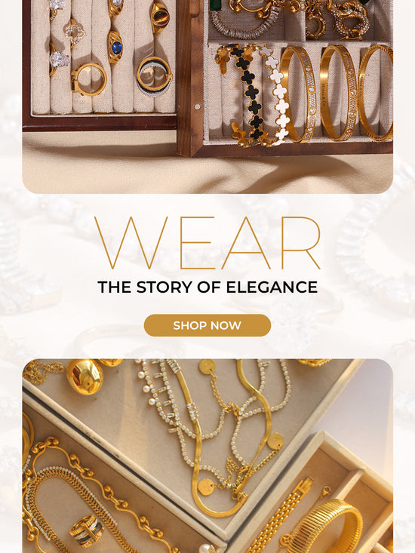This screenshot has height=553, width=415.
Task: Click the gold and silver stacked band ring
Action: [154, 76]
